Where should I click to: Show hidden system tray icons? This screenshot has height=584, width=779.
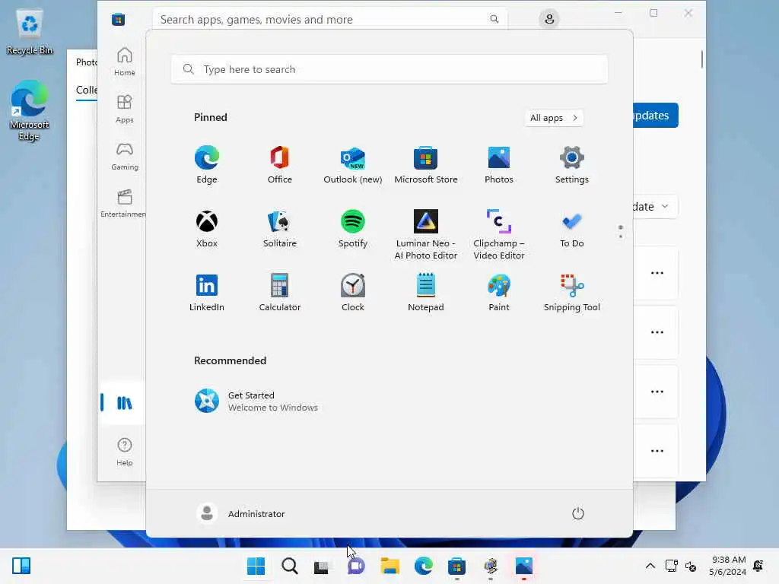[x=650, y=566]
